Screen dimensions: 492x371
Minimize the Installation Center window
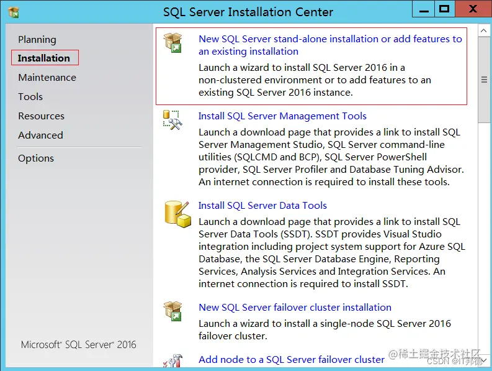click(x=424, y=9)
